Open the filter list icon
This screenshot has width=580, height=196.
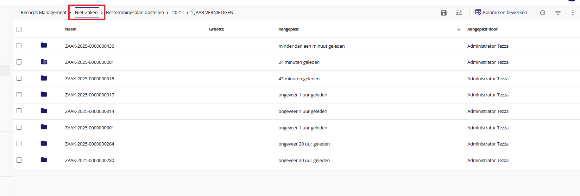coord(558,13)
